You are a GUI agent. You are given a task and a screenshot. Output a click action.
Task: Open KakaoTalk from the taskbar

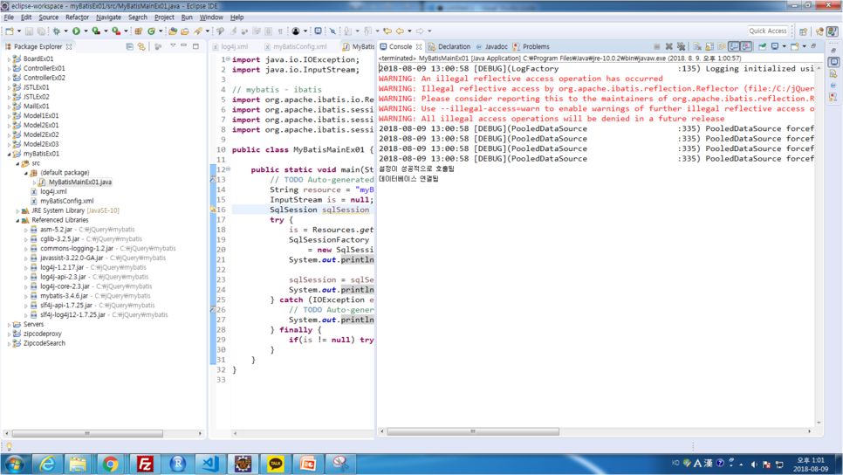[276, 464]
